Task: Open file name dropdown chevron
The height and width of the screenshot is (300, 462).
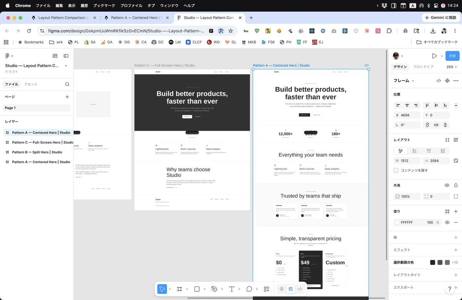Action: [x=66, y=65]
